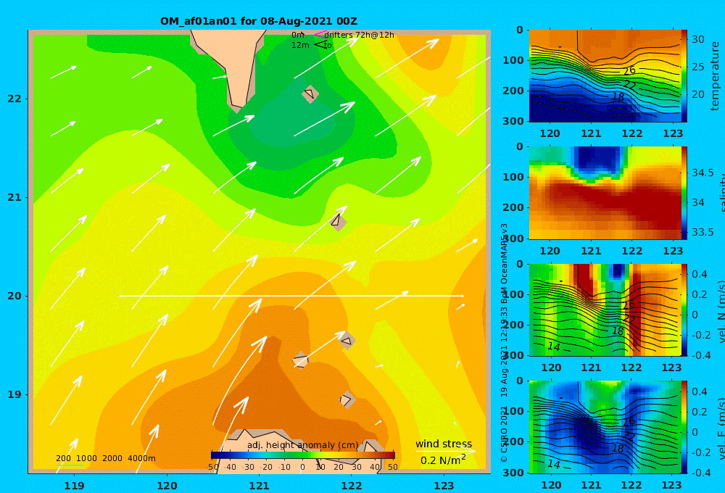This screenshot has width=725, height=493.
Task: Click the '© CSIRO 2021' copyright text
Action: tap(504, 434)
